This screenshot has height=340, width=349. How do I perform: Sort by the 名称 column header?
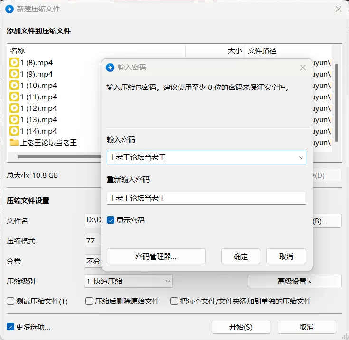point(95,50)
